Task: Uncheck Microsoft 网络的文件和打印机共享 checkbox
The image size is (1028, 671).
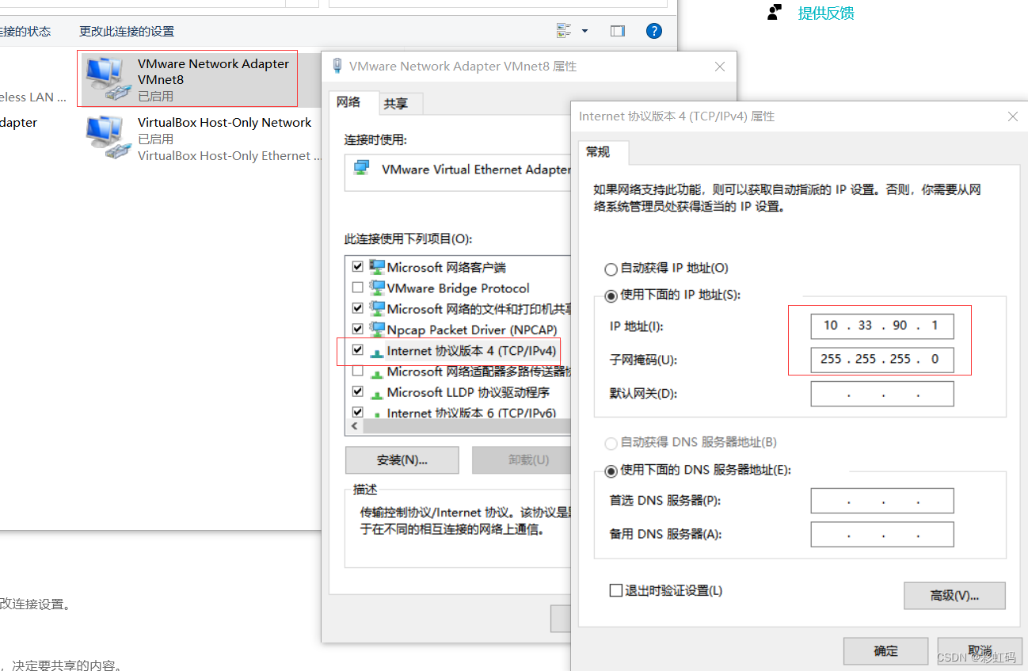Action: click(x=358, y=308)
